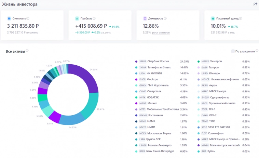Image resolution: width=259 pixels, height=158 pixels.
Task: Click the рост активов underlined link
Action: click(x=161, y=32)
